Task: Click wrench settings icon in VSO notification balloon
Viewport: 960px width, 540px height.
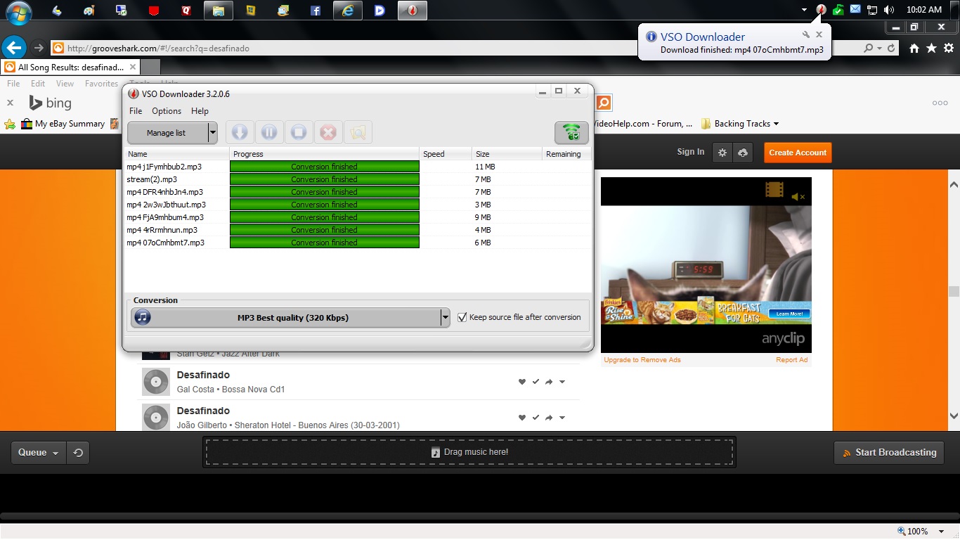Action: [806, 35]
